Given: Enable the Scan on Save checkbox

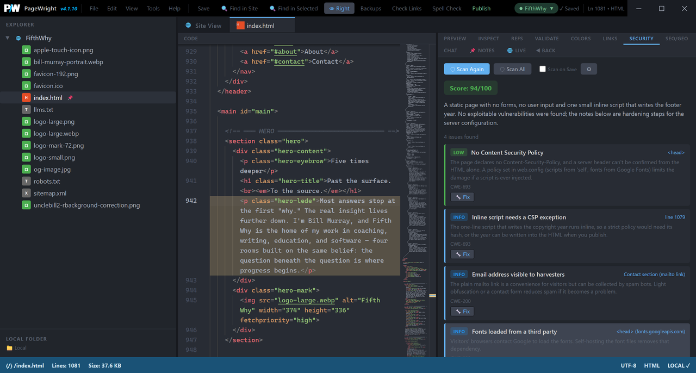Looking at the screenshot, I should tap(542, 69).
